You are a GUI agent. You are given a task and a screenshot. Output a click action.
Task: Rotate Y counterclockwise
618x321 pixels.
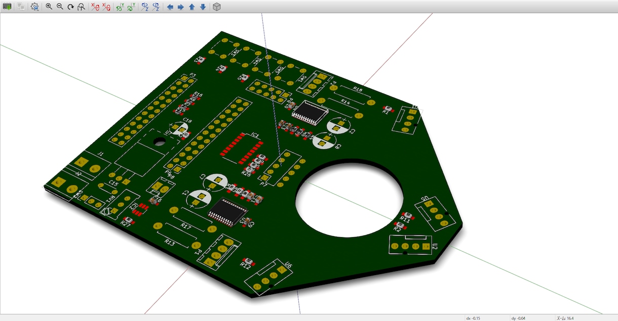[131, 7]
